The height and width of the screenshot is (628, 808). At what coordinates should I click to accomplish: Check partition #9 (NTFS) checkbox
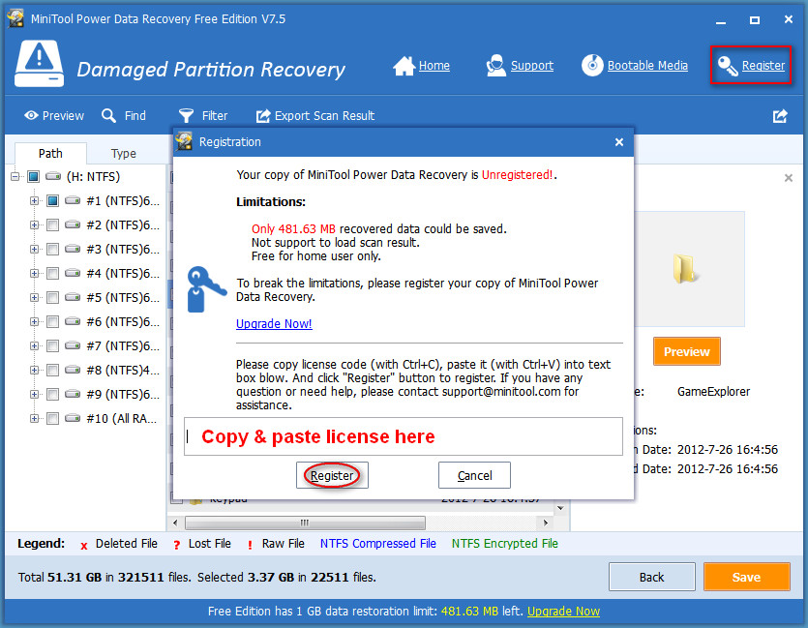52,394
